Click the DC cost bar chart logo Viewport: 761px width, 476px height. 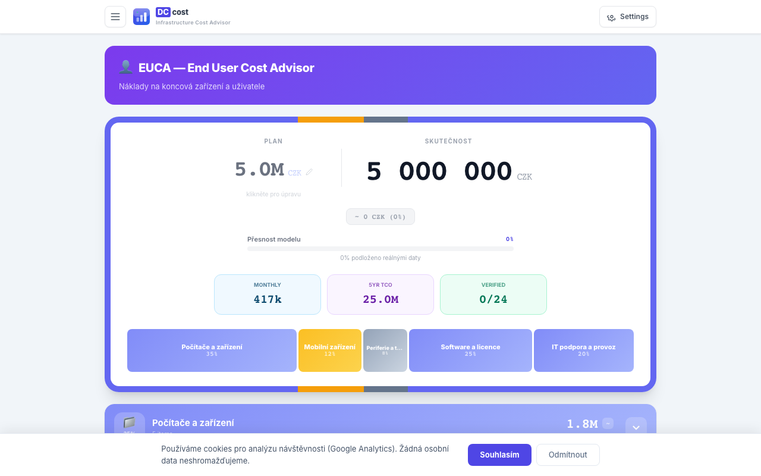point(141,17)
